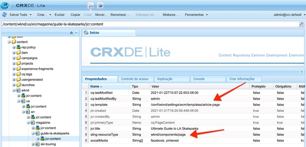This screenshot has width=306, height=147.
Task: Click the Misturas ... button
Action: click(171, 15)
